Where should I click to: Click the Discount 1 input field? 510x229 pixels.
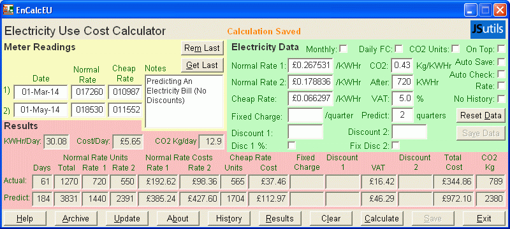pyautogui.click(x=305, y=132)
